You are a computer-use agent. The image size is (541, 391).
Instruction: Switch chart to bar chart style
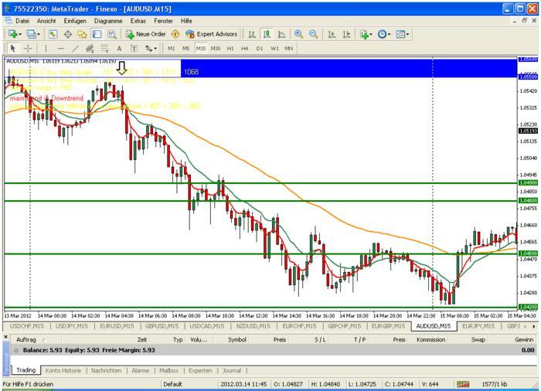[x=252, y=34]
